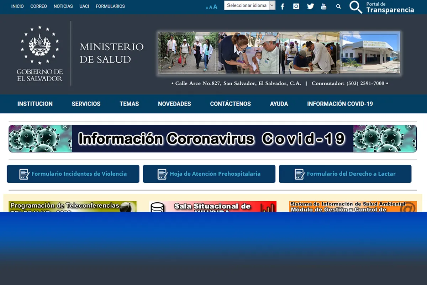Expand the Seleccionar idioma dropdown
The width and height of the screenshot is (427, 285).
click(249, 5)
